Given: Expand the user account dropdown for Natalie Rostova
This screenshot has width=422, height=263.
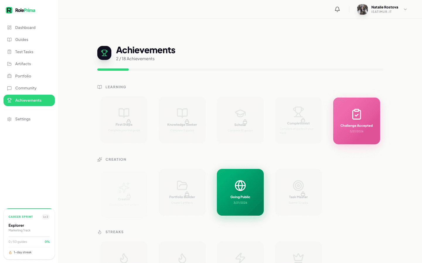Looking at the screenshot, I should (405, 9).
